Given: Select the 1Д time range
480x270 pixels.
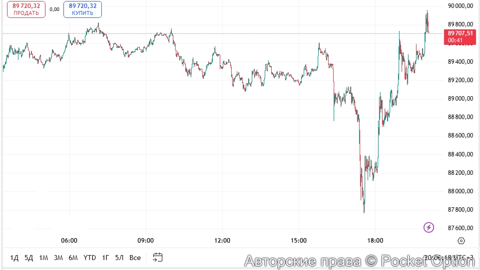Looking at the screenshot, I should (x=14, y=258).
